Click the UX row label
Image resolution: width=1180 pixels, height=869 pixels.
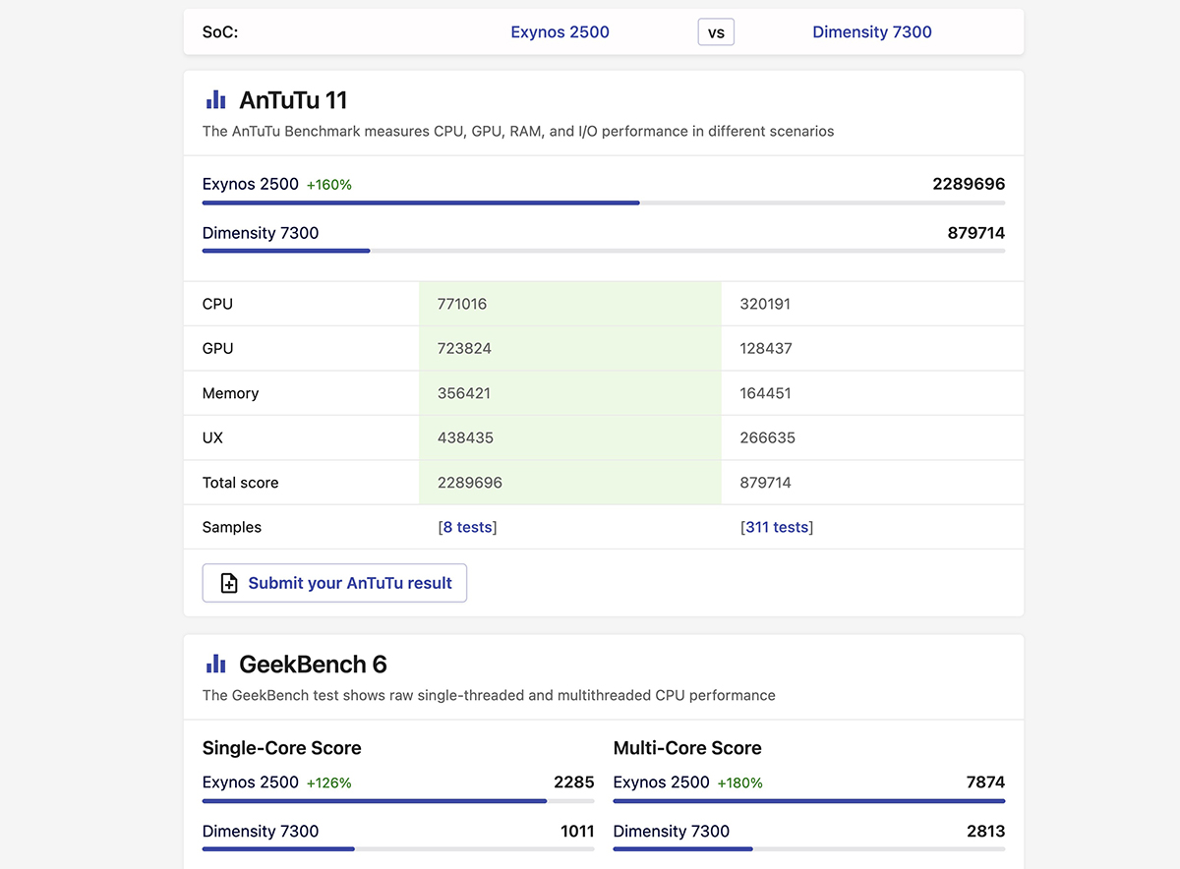tap(212, 437)
